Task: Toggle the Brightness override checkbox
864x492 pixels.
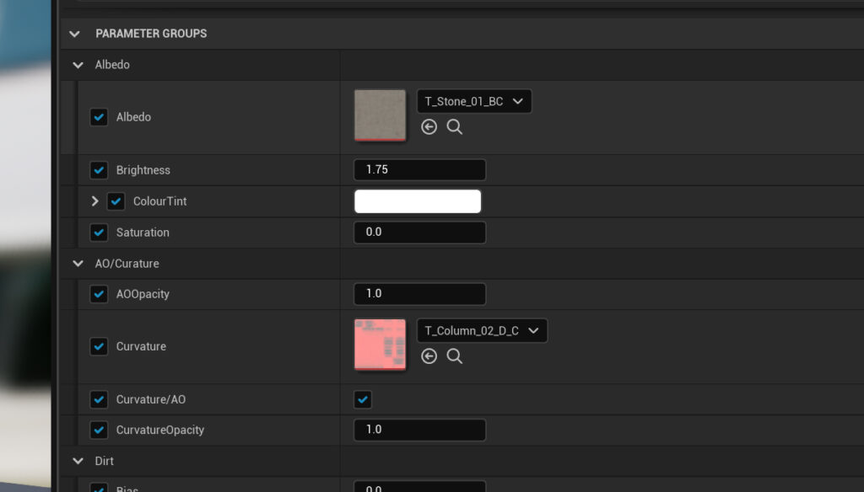Action: click(100, 170)
